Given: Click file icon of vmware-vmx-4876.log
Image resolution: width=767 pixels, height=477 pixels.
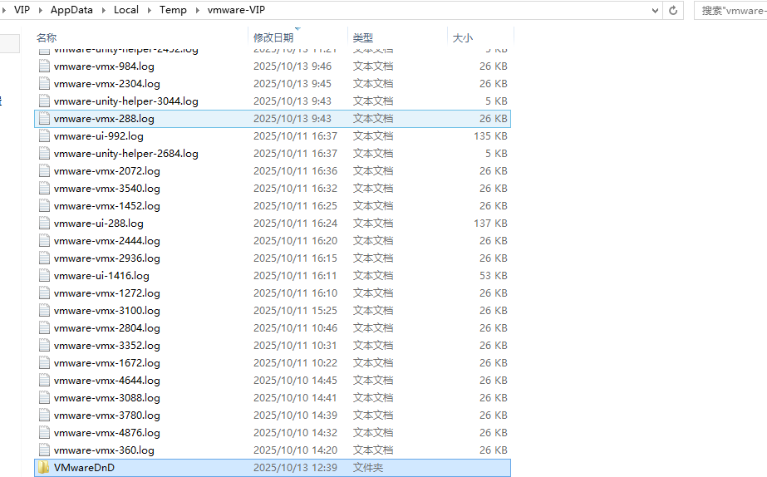Looking at the screenshot, I should pos(44,432).
